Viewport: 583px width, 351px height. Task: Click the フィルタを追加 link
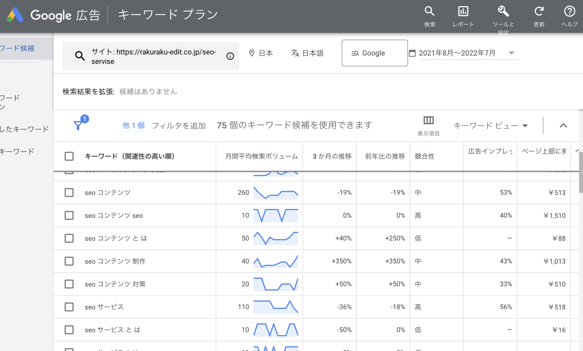(x=178, y=126)
